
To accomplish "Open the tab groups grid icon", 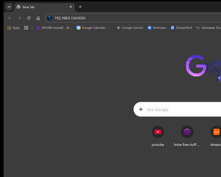I will [x=26, y=28].
